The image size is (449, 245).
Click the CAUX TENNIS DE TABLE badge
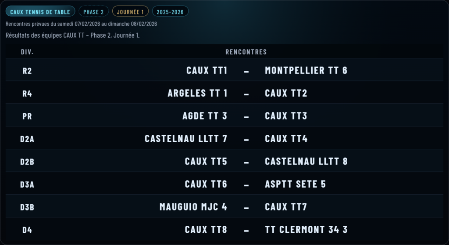[40, 12]
